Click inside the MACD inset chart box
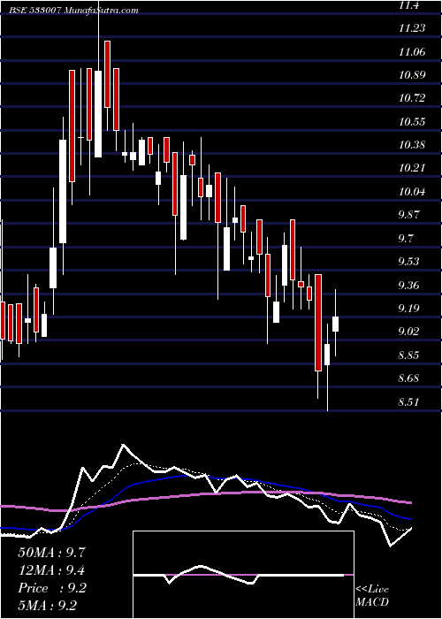 pyautogui.click(x=243, y=575)
